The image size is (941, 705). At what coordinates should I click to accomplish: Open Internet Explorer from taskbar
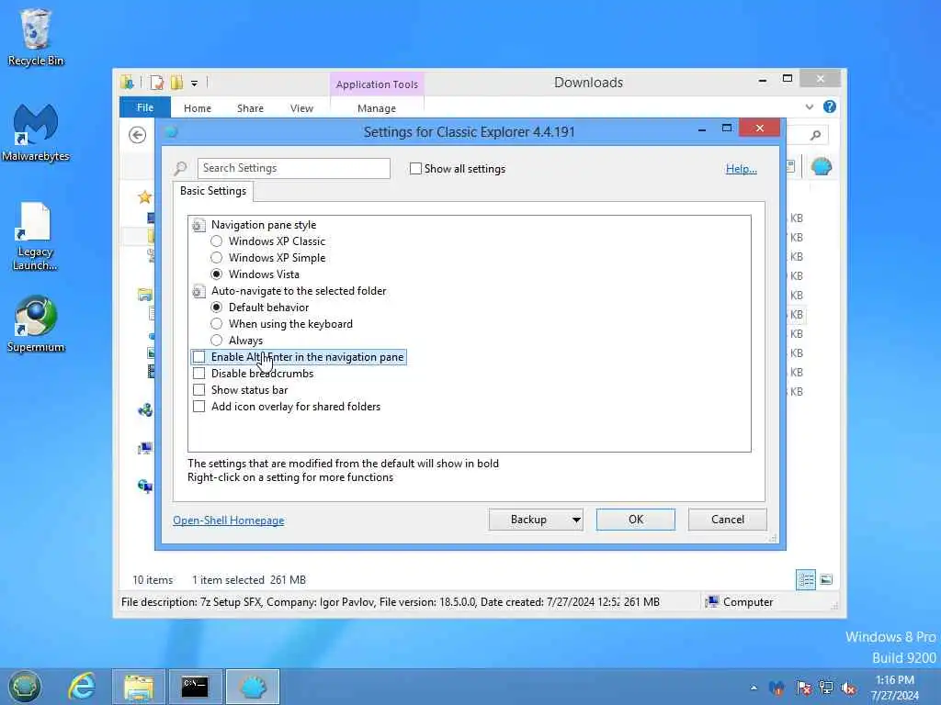pos(82,687)
